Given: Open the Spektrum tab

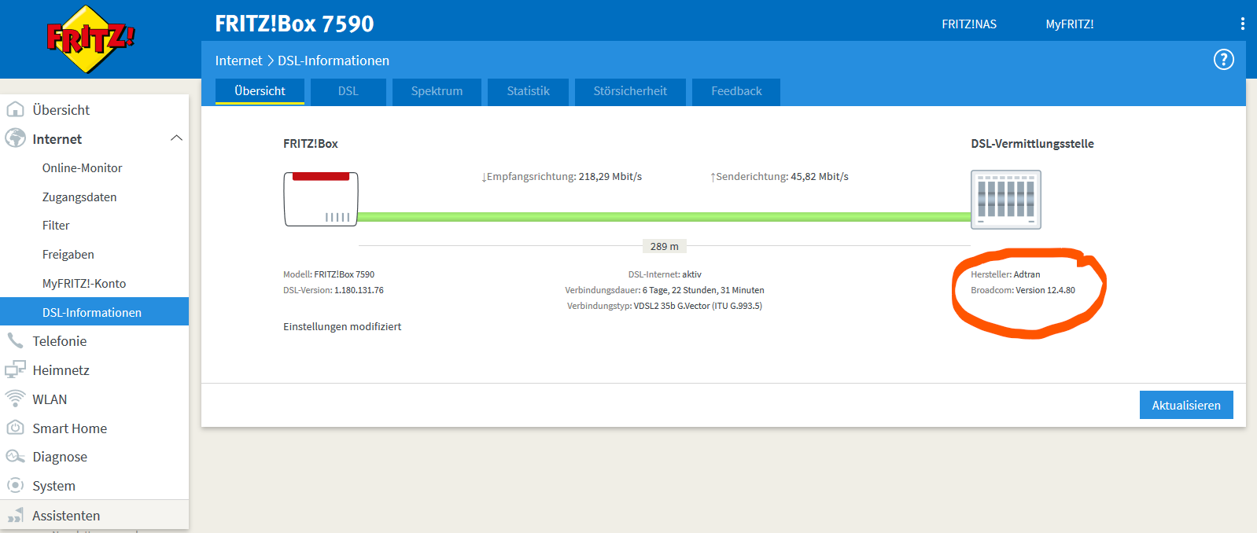Looking at the screenshot, I should [437, 91].
